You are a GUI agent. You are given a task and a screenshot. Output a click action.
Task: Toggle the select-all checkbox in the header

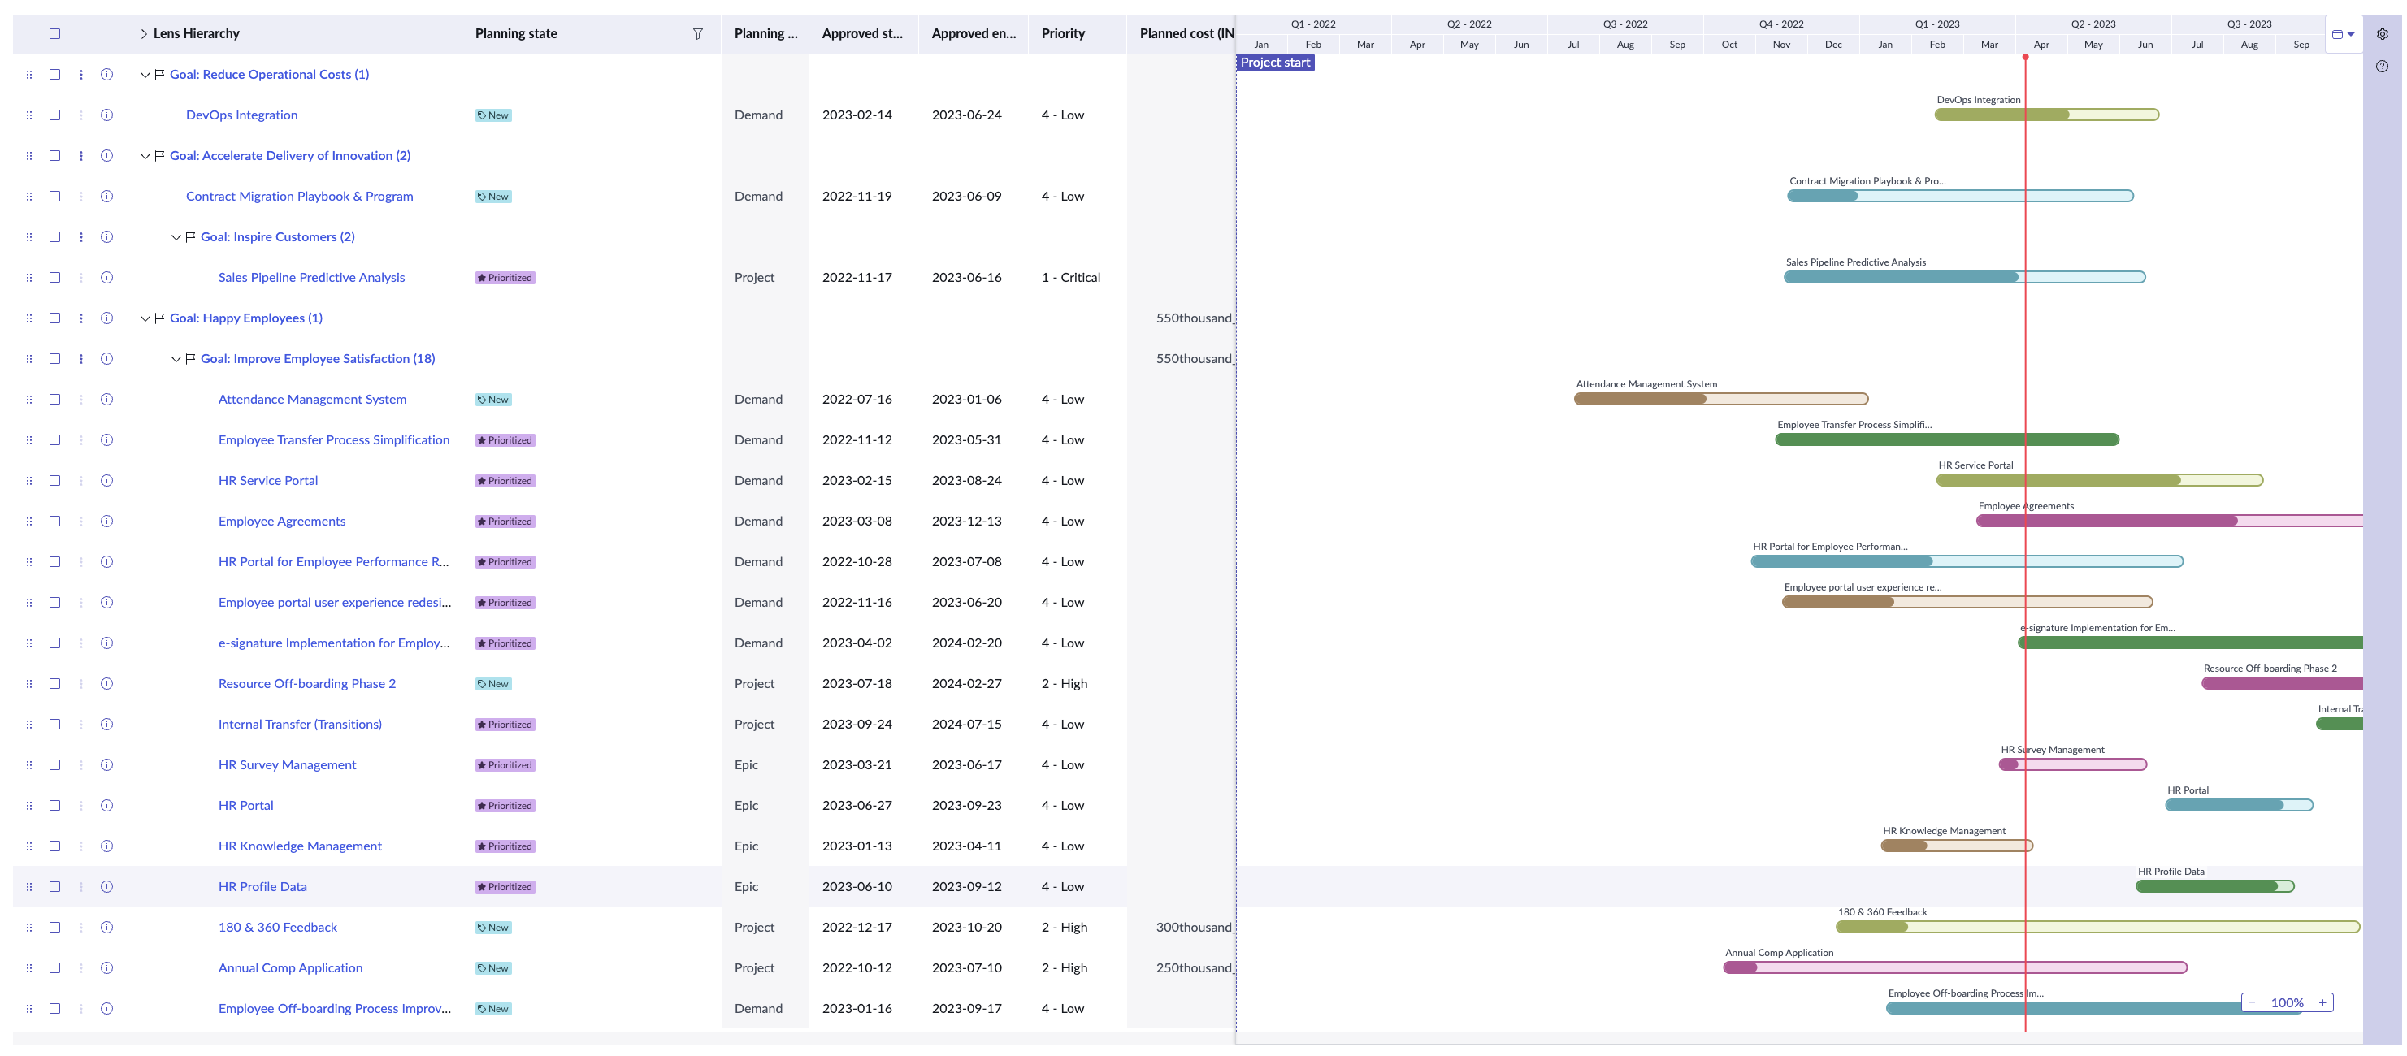pyautogui.click(x=54, y=33)
